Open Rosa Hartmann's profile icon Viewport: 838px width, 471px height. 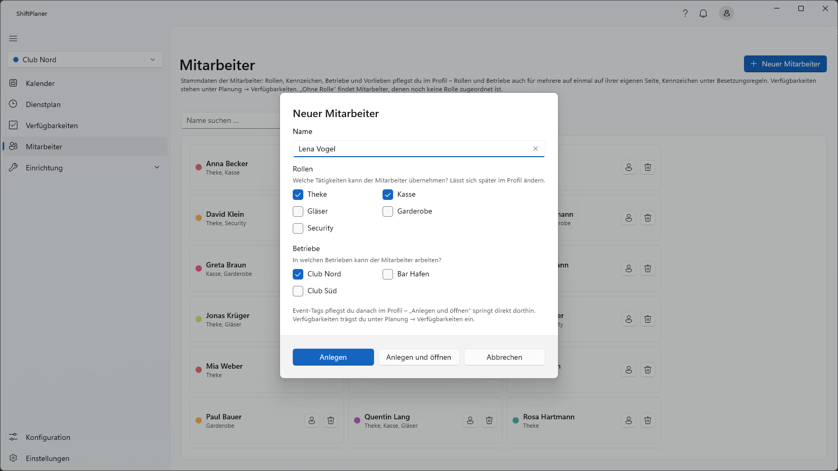click(x=629, y=420)
